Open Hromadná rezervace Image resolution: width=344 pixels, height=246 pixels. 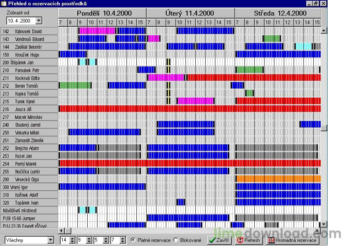(293, 240)
